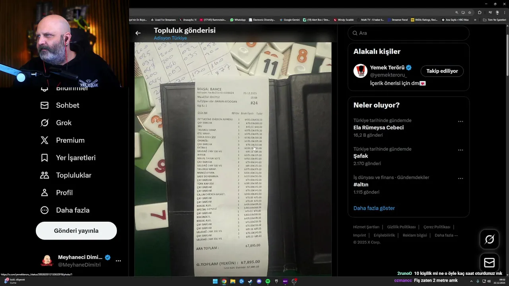This screenshot has height=286, width=509.
Task: Click the Takip ediliyor button
Action: [442, 71]
